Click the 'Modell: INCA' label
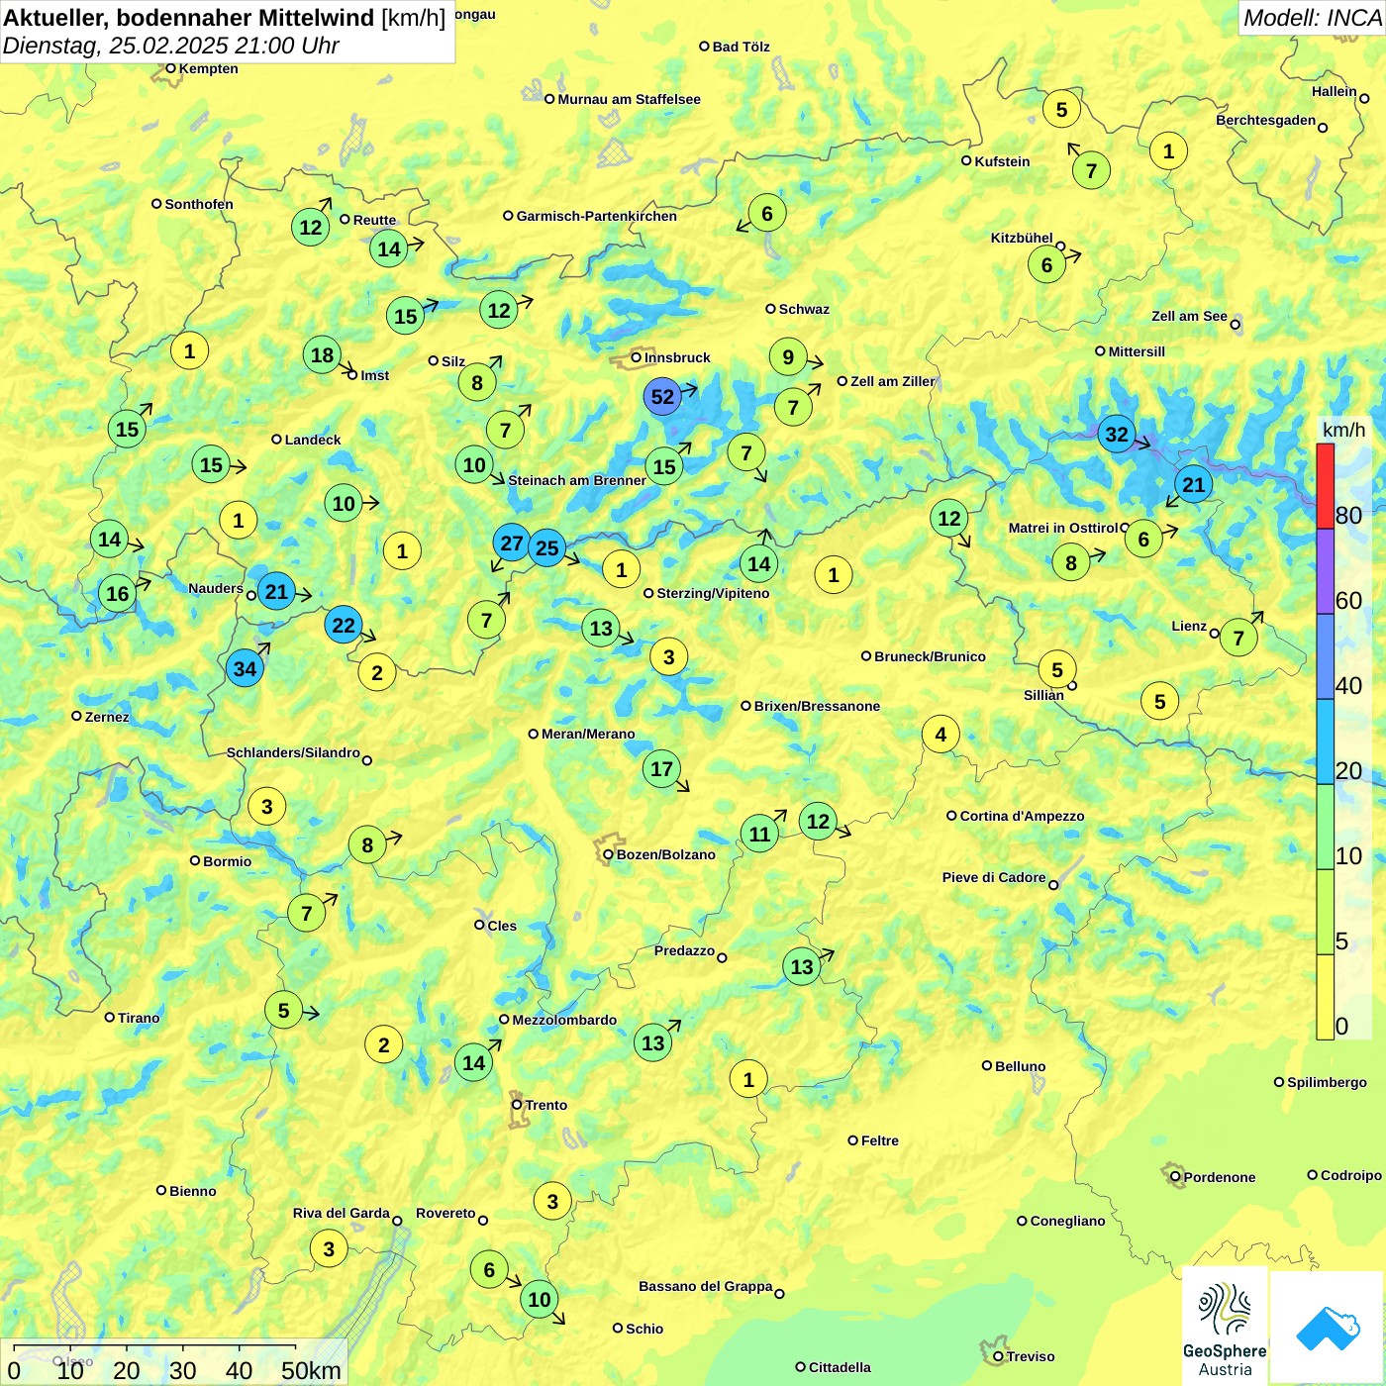The height and width of the screenshot is (1386, 1386). point(1312,18)
